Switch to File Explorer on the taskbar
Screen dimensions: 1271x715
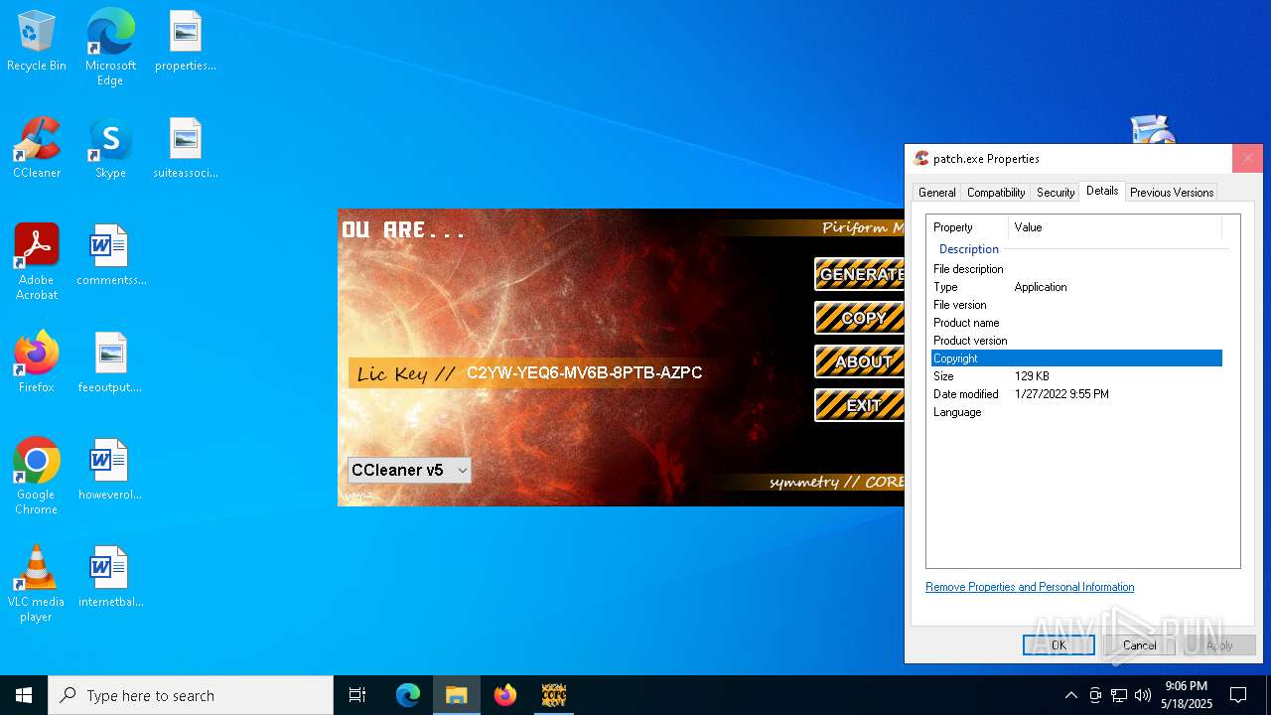tap(457, 695)
